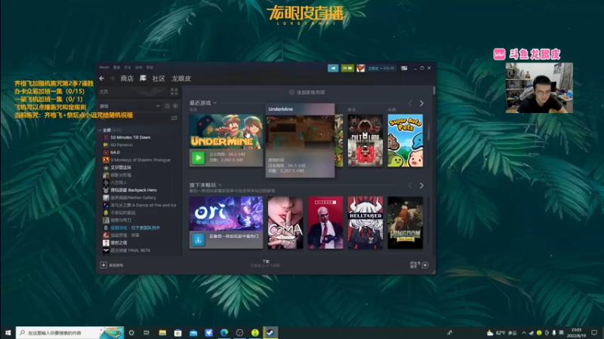Click the Windows taskbar search box
Screen dimensions: 604x339
click(69, 332)
